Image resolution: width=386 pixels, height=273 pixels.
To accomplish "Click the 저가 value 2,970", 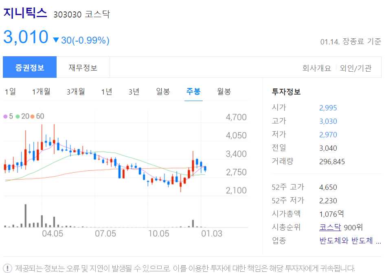I will tap(328, 135).
